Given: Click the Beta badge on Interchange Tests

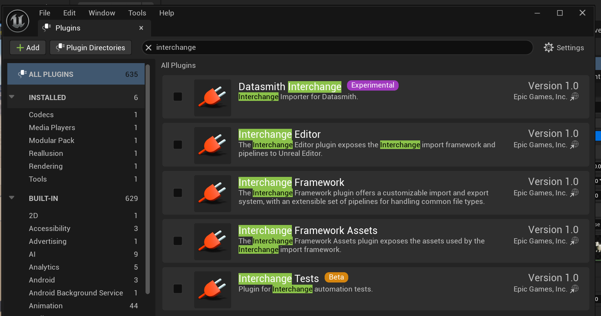Looking at the screenshot, I should click(336, 277).
